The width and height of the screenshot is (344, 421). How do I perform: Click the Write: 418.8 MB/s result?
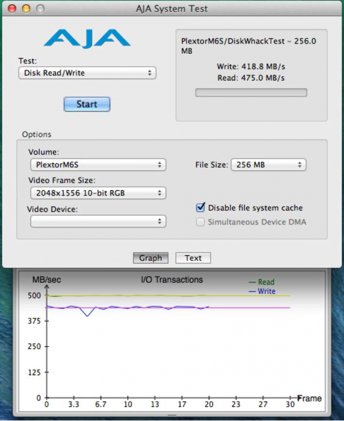[251, 67]
